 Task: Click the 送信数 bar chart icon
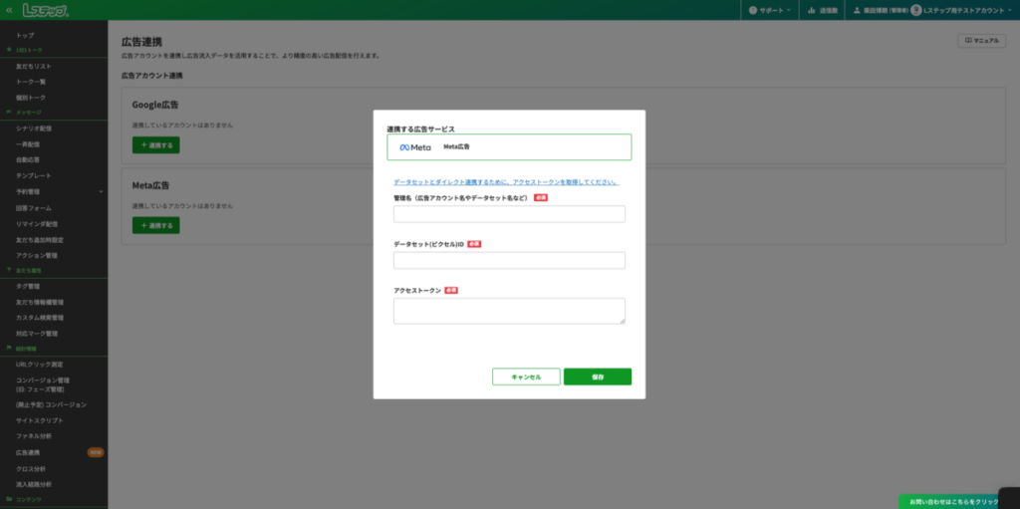pos(810,10)
